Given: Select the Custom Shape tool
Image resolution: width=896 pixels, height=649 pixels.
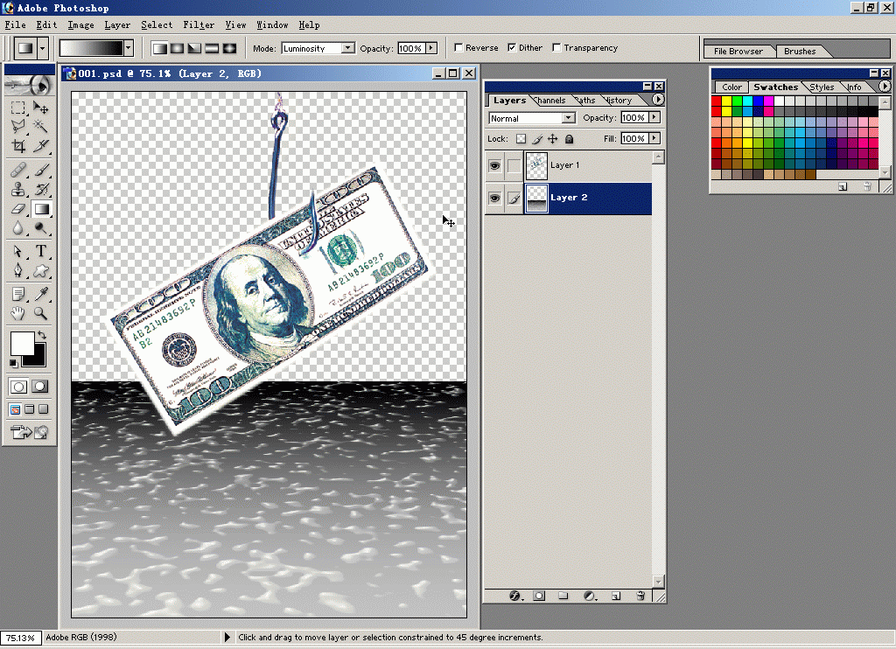Looking at the screenshot, I should 40,271.
